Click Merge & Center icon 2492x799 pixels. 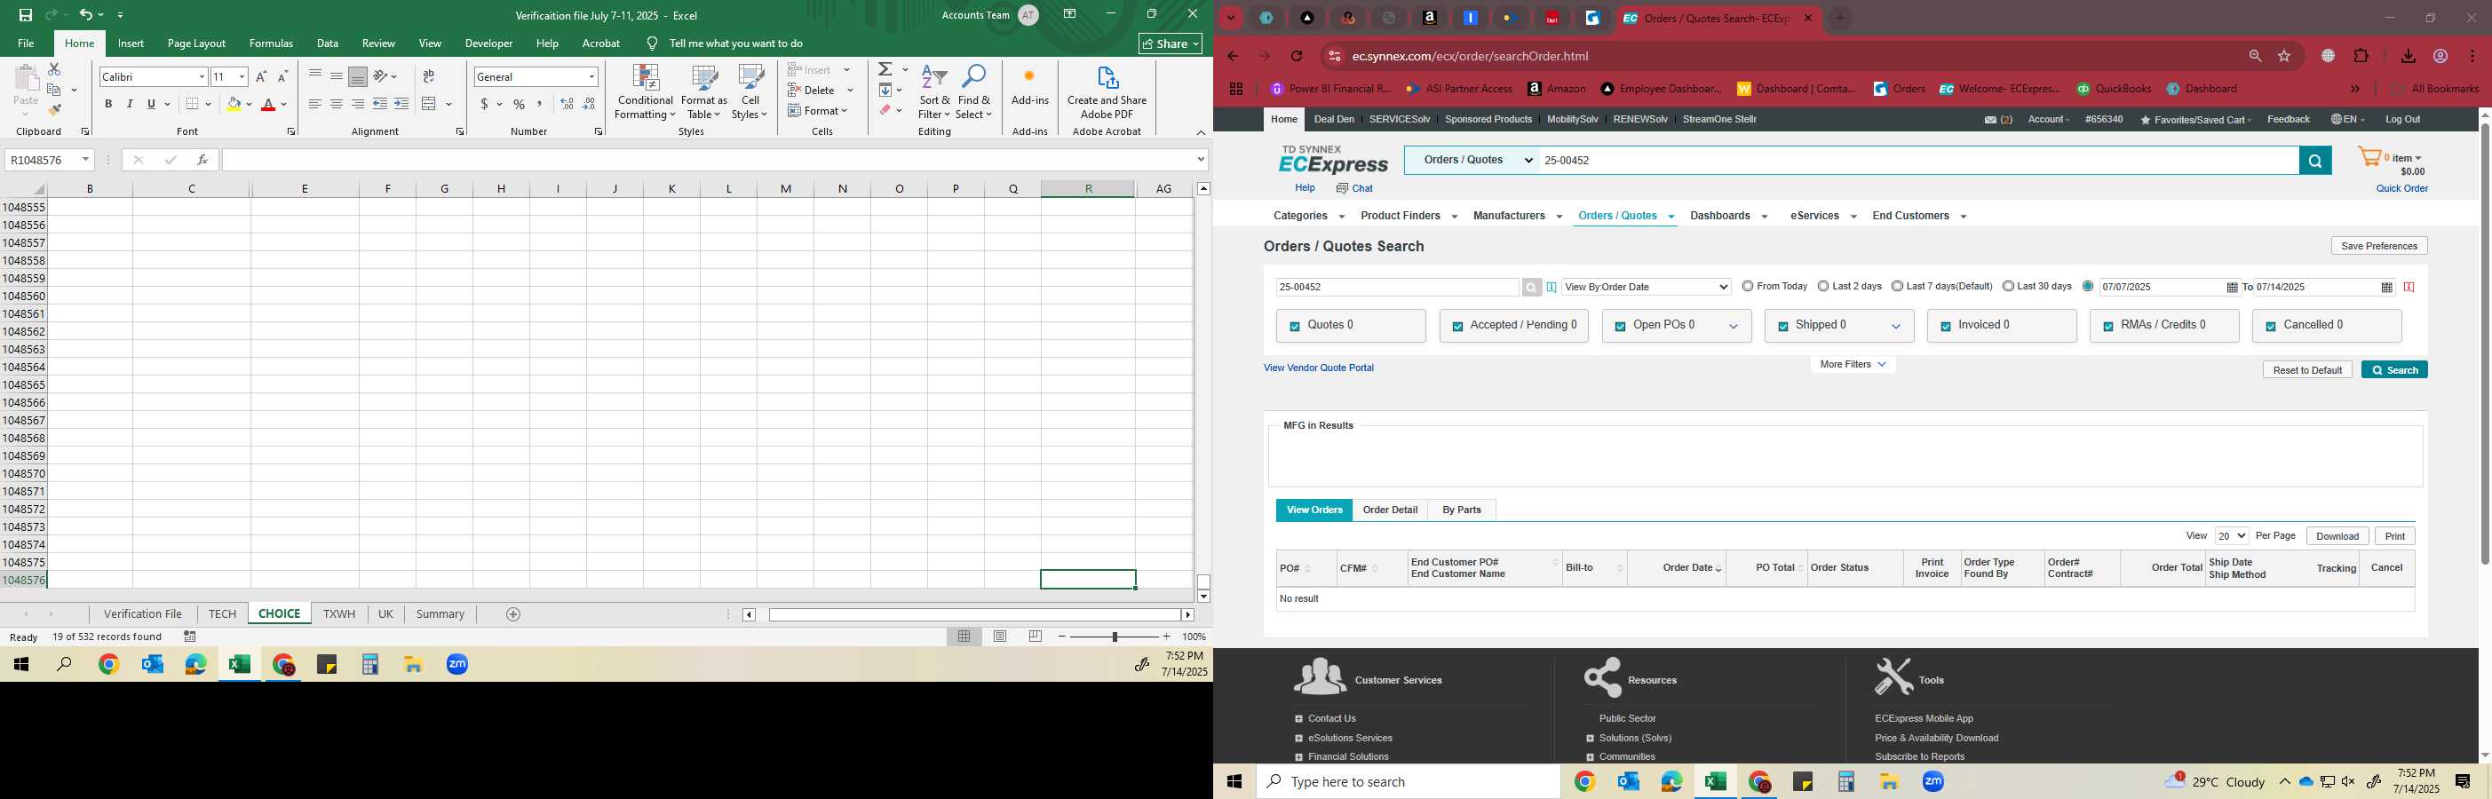click(x=430, y=105)
